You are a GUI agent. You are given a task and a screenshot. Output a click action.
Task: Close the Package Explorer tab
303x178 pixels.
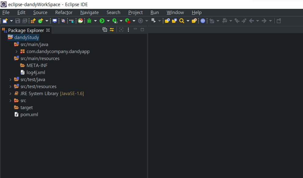point(48,30)
